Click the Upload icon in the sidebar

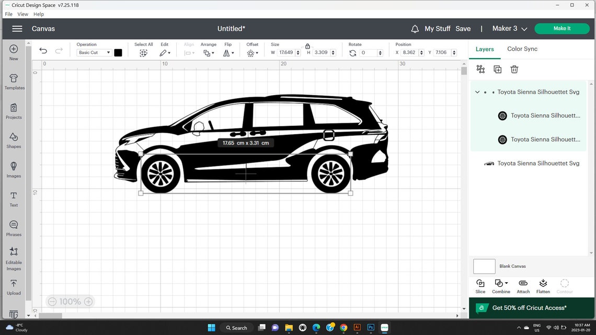(x=13, y=283)
